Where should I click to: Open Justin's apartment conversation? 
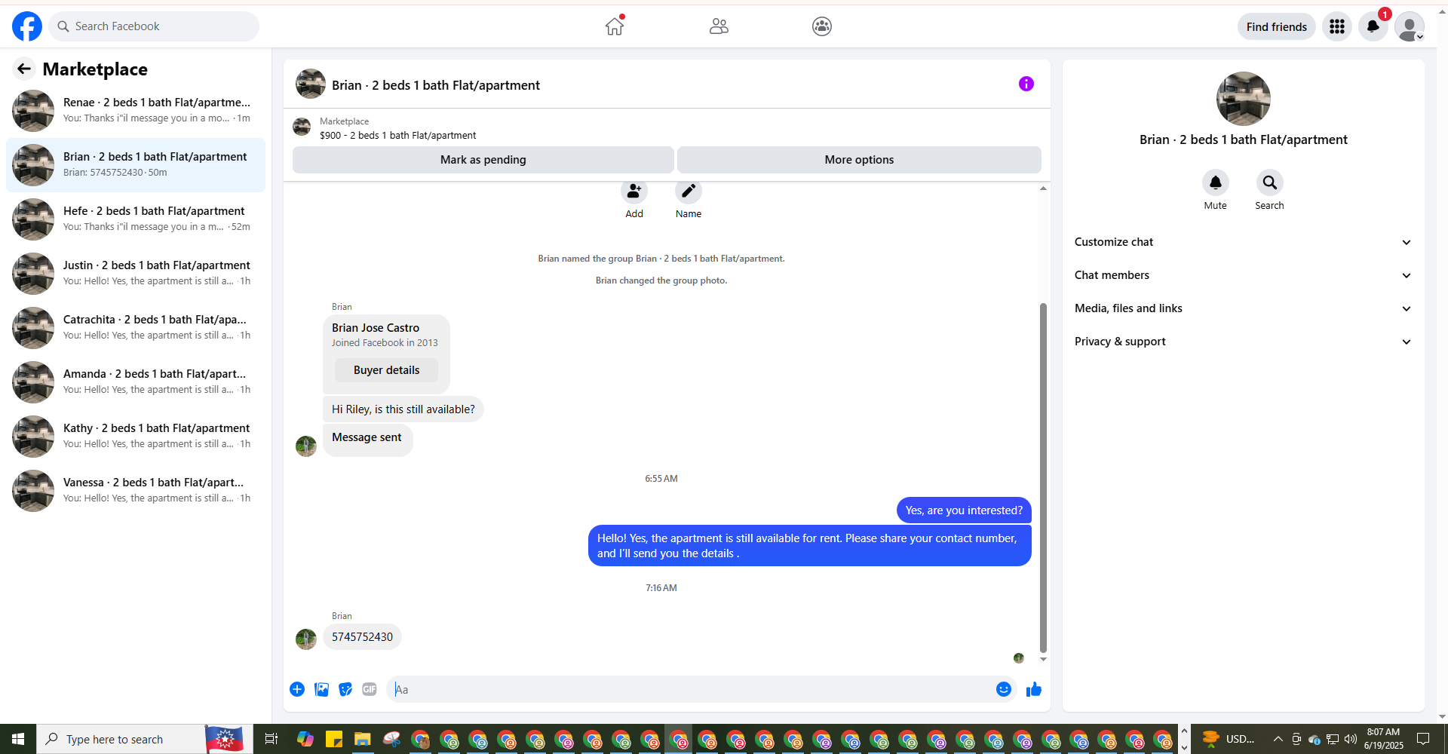[136, 274]
